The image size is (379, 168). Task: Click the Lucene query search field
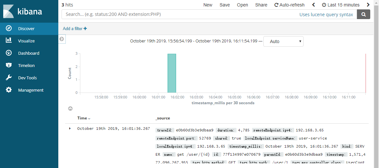point(180,14)
